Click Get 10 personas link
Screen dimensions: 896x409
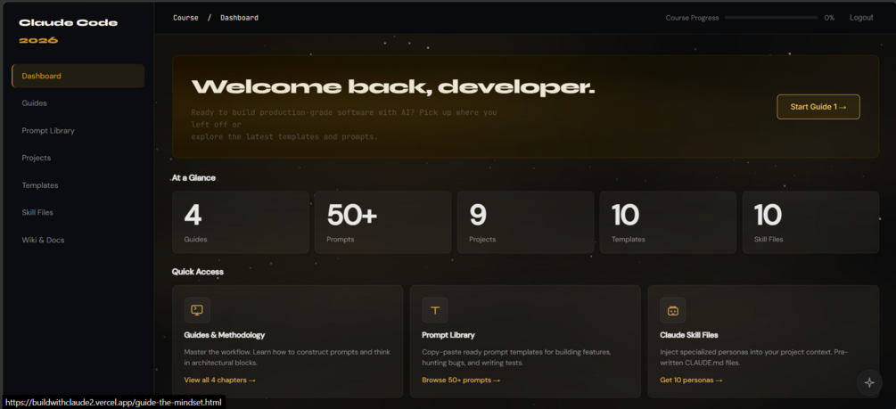(x=692, y=380)
